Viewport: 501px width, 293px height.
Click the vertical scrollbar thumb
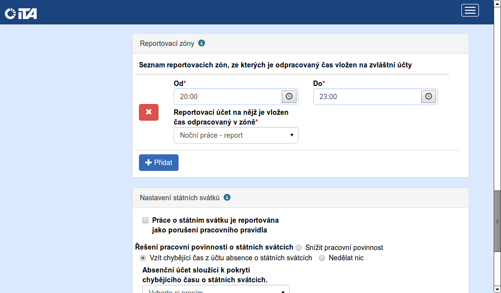(x=497, y=221)
